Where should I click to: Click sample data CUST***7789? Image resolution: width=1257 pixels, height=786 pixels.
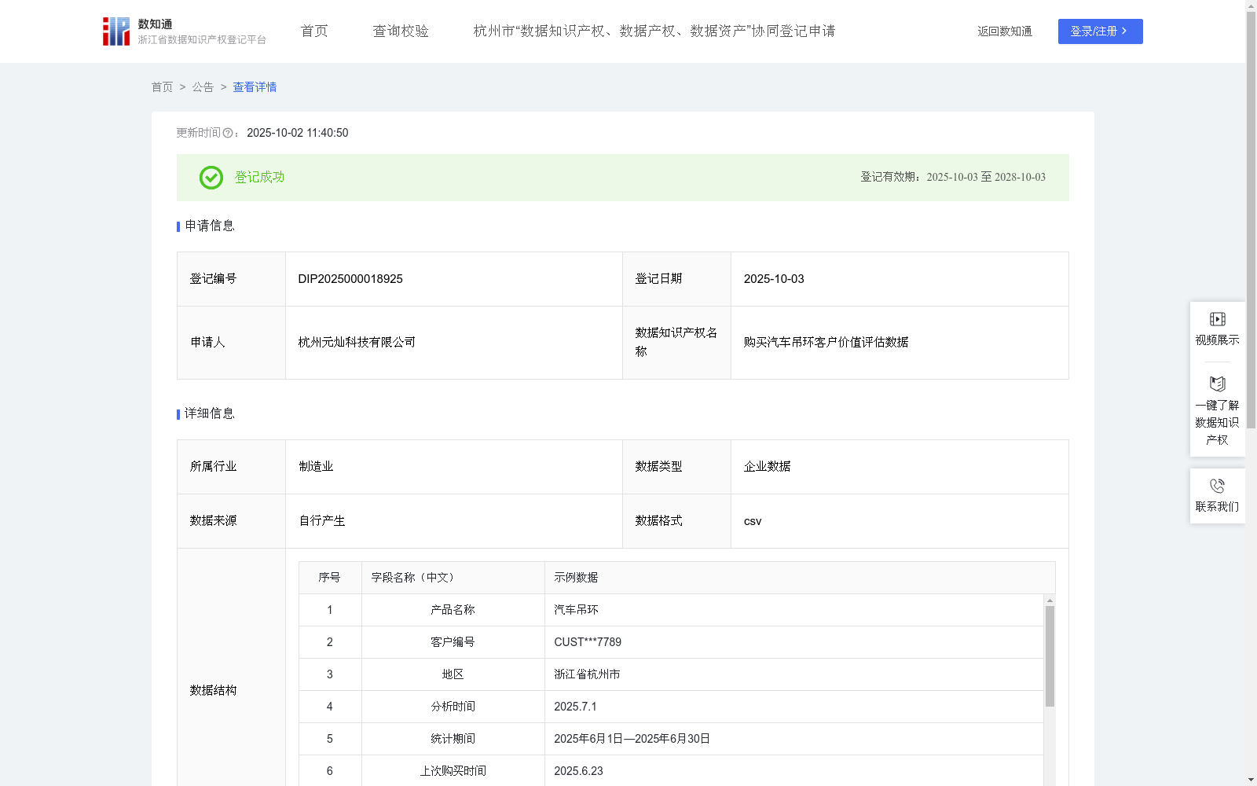click(588, 642)
